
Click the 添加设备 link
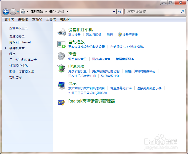pos(74,35)
